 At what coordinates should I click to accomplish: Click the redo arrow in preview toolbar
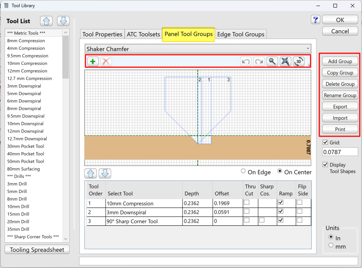(x=259, y=62)
